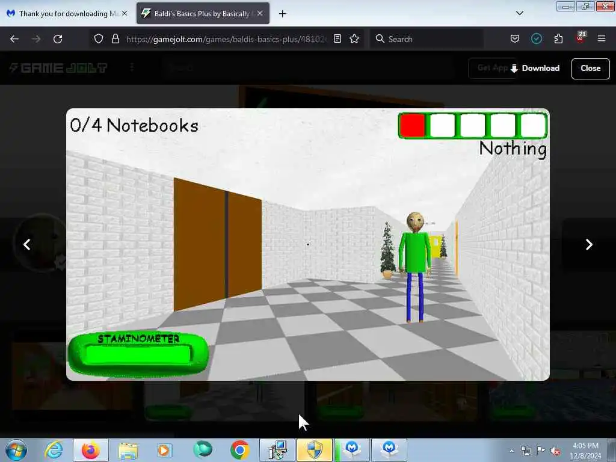This screenshot has width=616, height=462.
Task: Show hidden system tray icons
Action: 511,451
